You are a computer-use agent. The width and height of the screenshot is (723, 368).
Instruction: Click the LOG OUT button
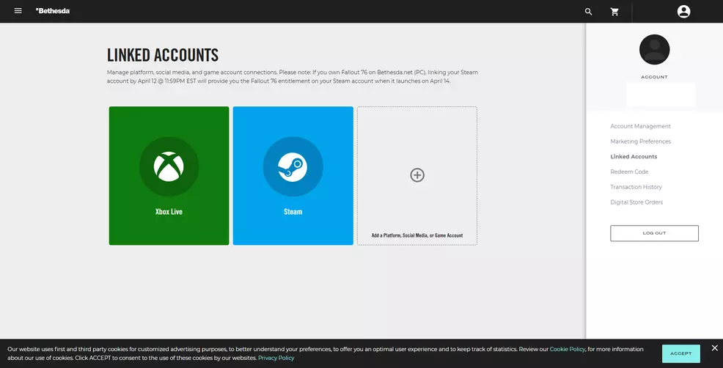pos(654,233)
